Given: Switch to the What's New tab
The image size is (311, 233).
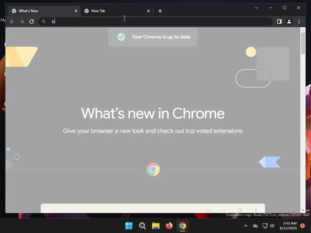Looking at the screenshot, I should (x=44, y=11).
